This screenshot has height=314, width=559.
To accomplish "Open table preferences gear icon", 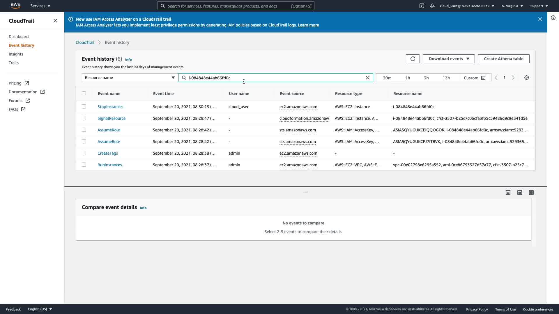I will pos(526,78).
